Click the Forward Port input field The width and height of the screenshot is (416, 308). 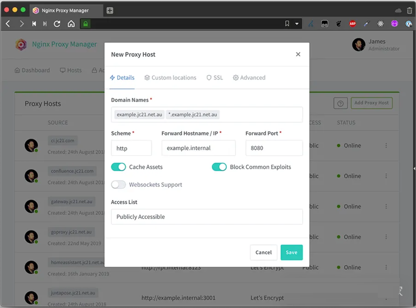point(274,148)
